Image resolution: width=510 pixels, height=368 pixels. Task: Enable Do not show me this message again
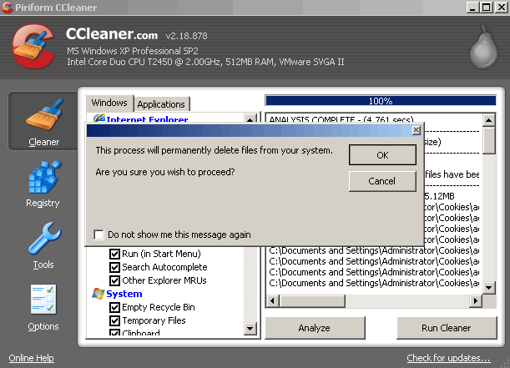(98, 234)
